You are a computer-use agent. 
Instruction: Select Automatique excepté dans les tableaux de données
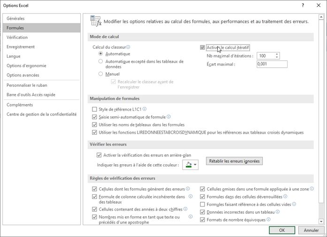(x=100, y=61)
